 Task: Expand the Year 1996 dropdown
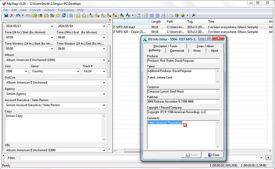point(26,71)
